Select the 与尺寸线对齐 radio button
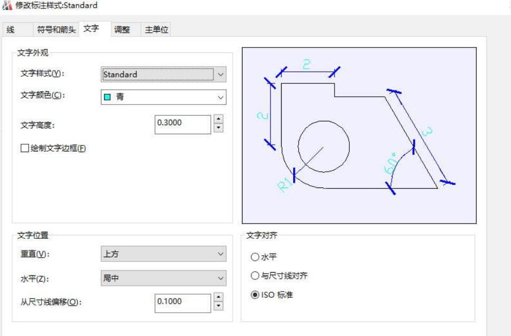This screenshot has width=511, height=336. pos(256,274)
